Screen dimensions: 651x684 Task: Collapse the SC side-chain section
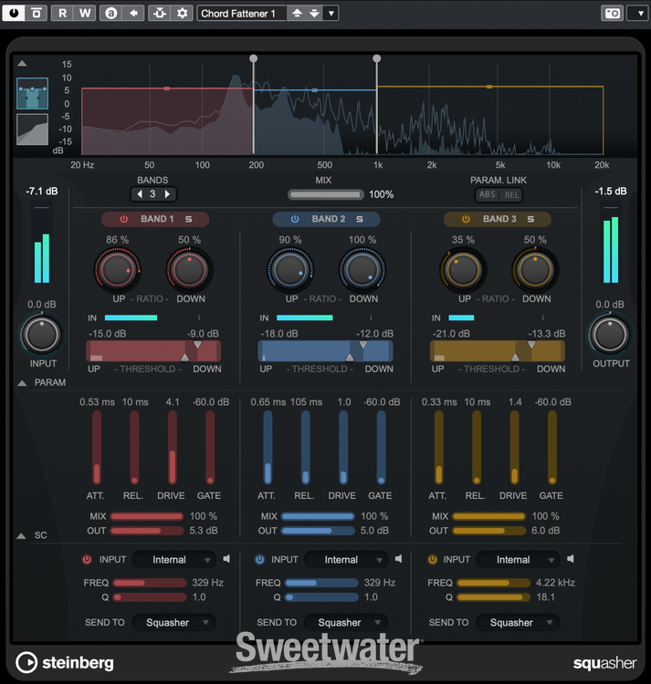tap(22, 535)
